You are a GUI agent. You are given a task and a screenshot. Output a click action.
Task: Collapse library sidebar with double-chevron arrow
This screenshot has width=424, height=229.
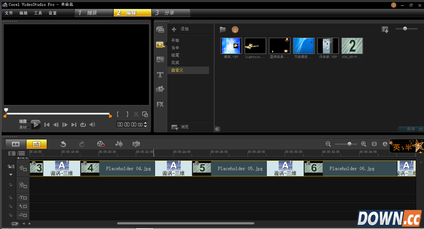[218, 129]
